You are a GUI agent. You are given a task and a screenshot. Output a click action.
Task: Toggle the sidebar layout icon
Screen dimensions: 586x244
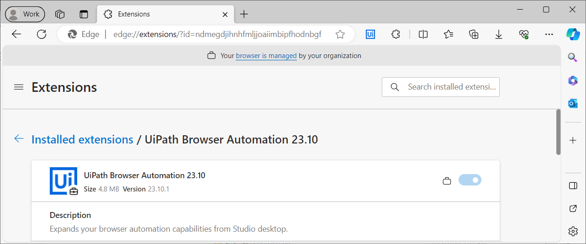[573, 186]
